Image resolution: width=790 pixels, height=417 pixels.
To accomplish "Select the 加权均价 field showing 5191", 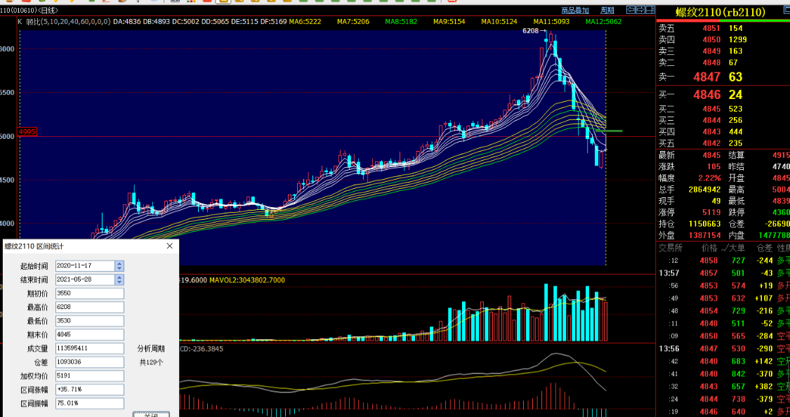I will [x=90, y=376].
